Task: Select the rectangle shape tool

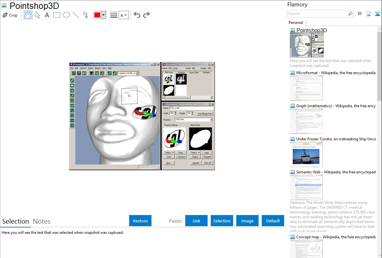Action: 57,15
